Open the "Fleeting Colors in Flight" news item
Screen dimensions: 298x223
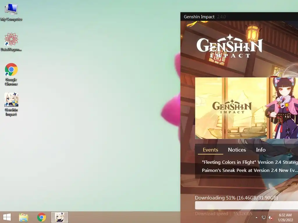click(x=250, y=162)
